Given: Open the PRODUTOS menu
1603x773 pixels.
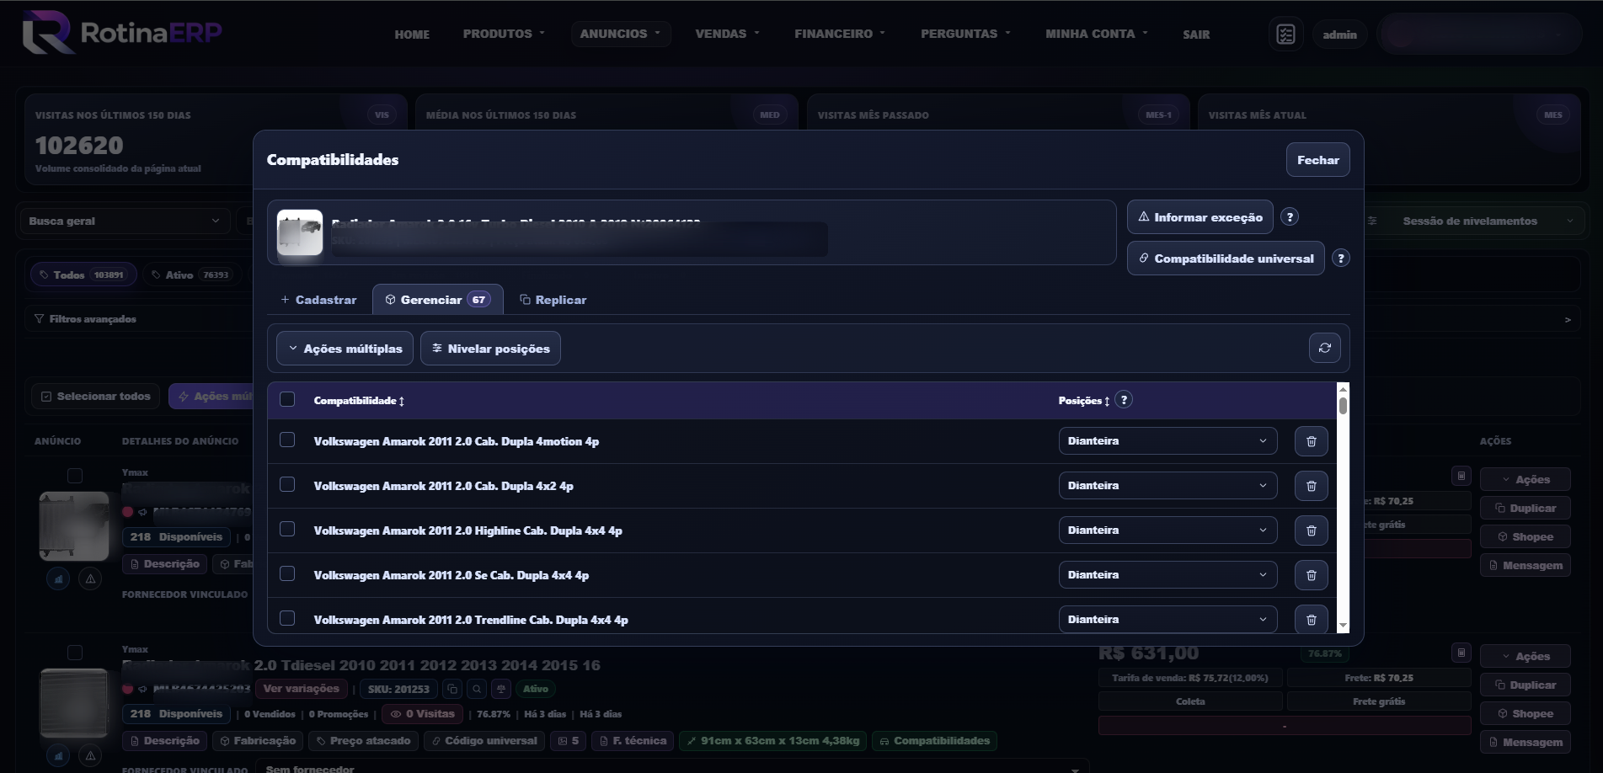Looking at the screenshot, I should pyautogui.click(x=504, y=34).
